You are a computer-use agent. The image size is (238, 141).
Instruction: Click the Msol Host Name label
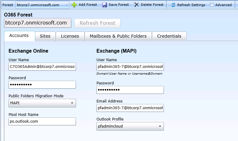(24, 115)
